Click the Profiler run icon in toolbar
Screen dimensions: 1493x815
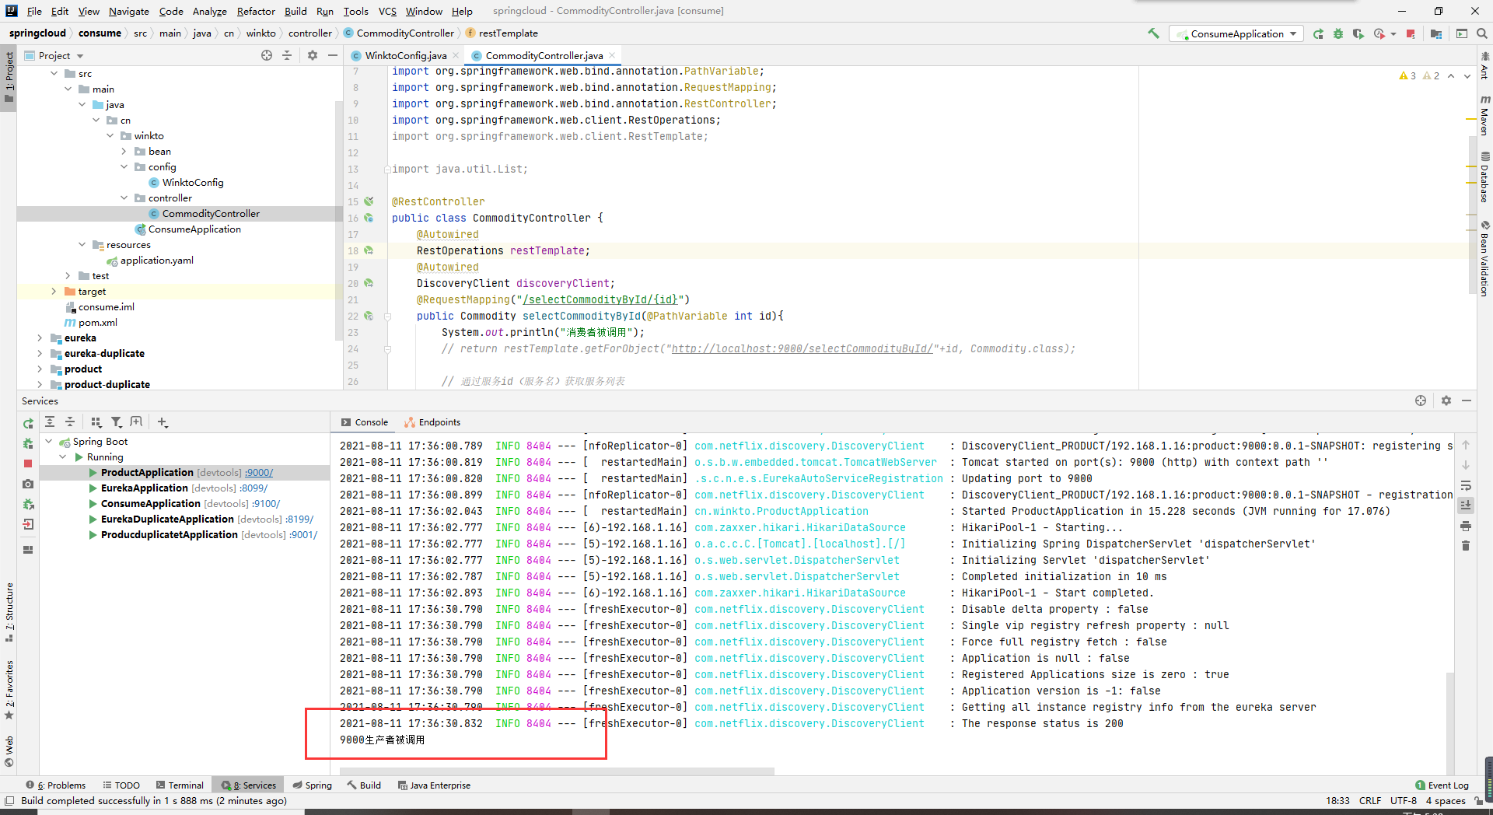pos(1379,33)
